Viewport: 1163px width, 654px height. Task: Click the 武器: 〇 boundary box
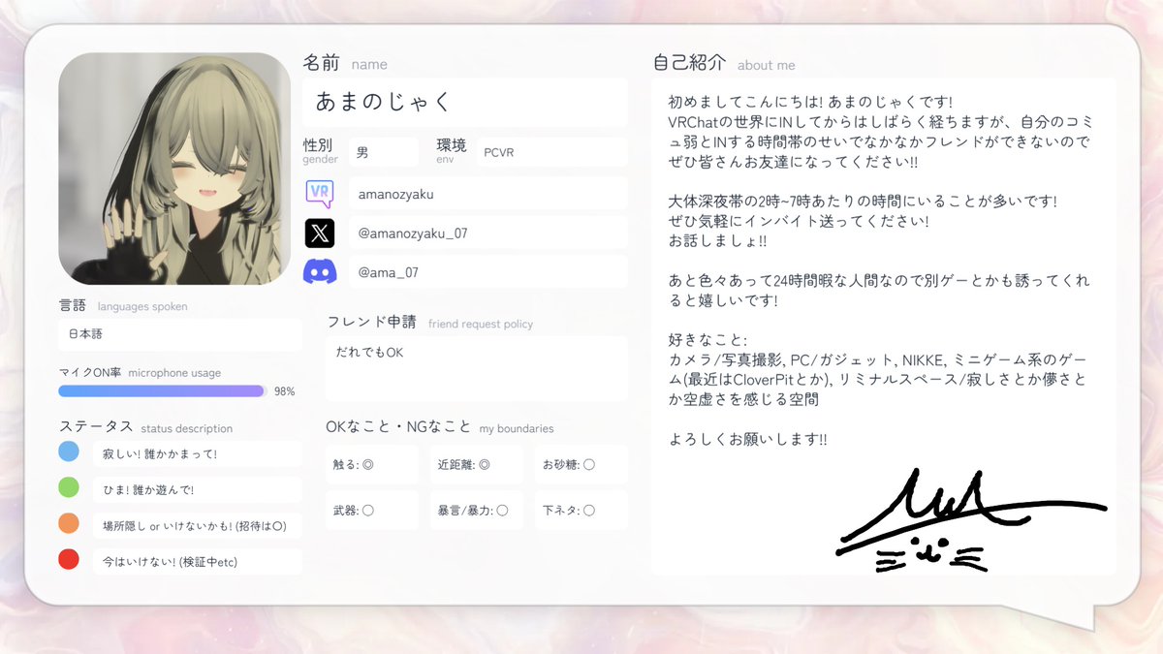pos(372,511)
